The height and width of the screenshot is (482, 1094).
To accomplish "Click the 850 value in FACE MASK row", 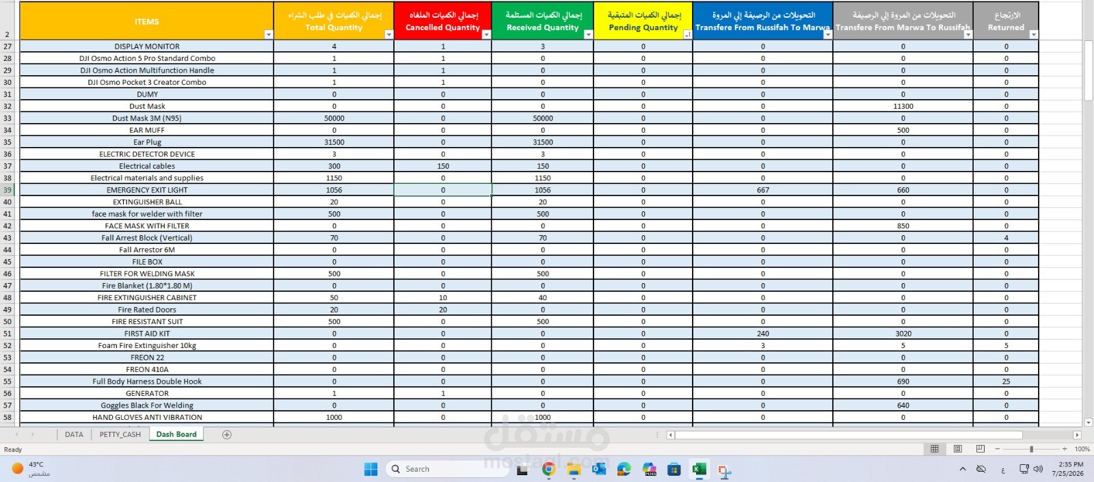I will tap(903, 226).
